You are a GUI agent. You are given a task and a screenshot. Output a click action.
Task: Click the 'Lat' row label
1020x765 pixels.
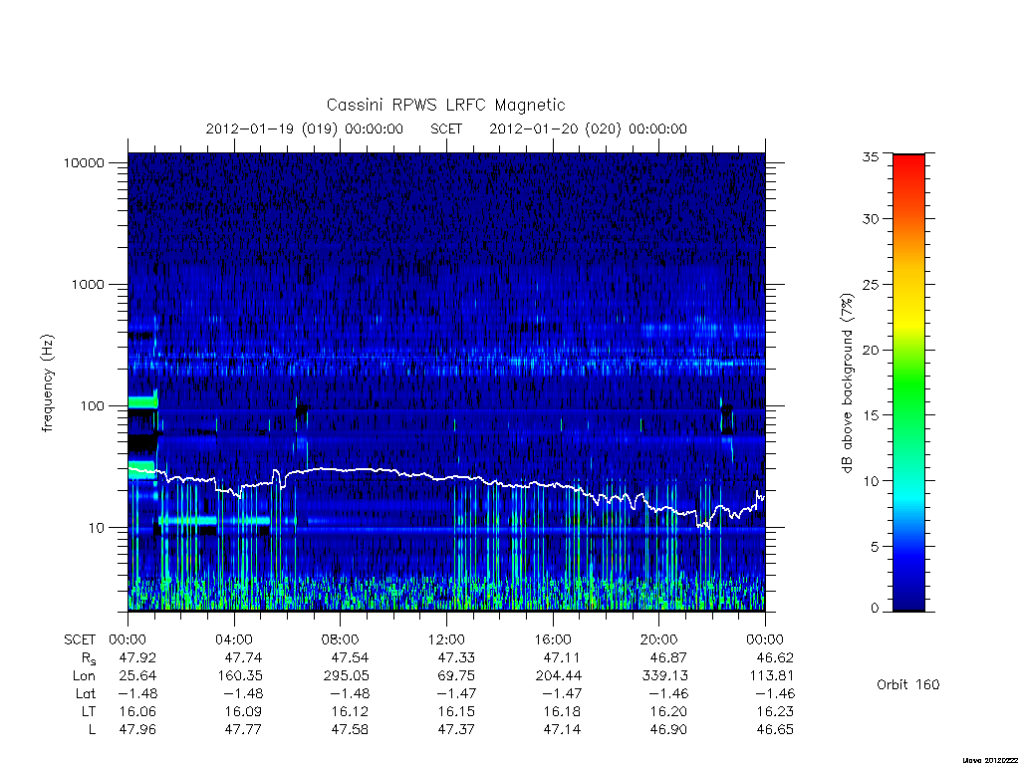[86, 693]
